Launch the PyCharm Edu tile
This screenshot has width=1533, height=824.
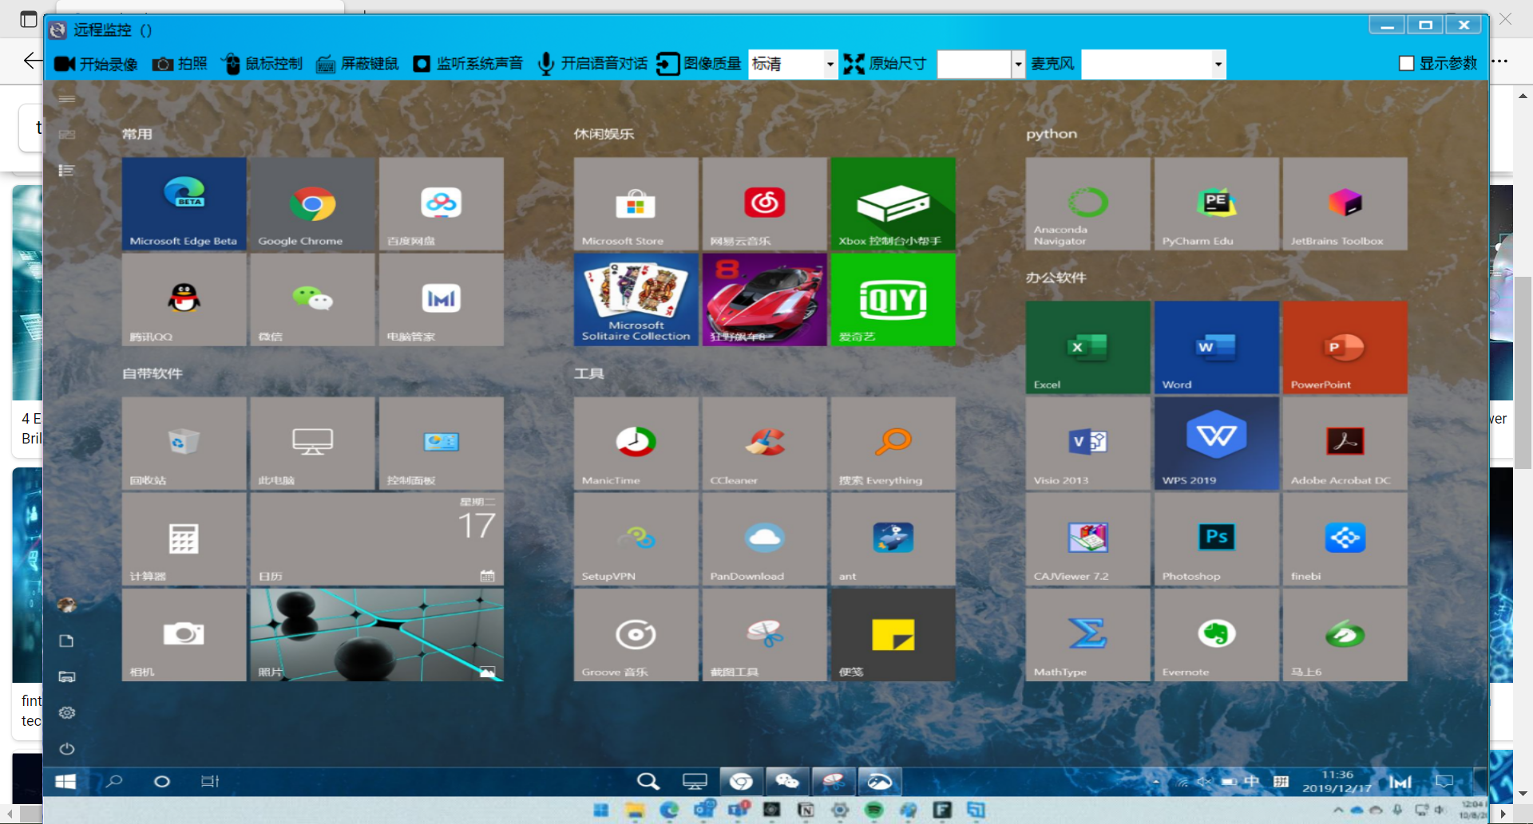(x=1216, y=204)
